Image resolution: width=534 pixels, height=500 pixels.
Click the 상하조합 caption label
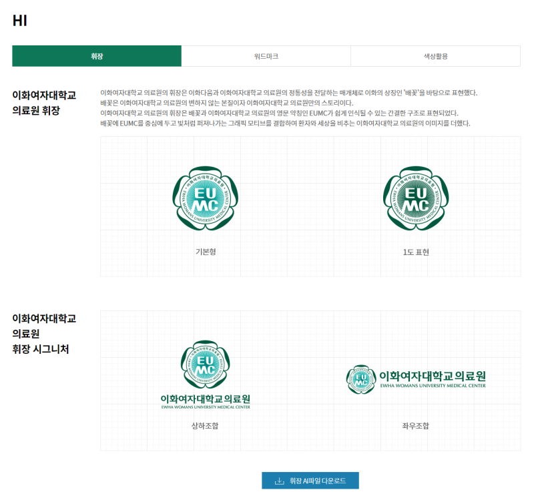[x=205, y=426]
